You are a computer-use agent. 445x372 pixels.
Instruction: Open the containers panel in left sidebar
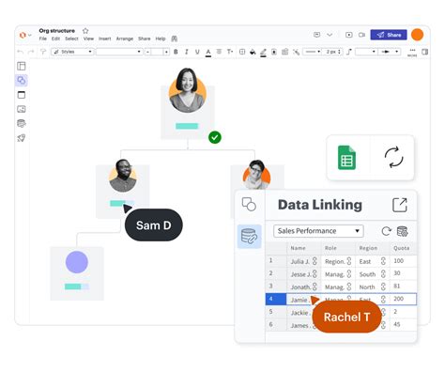[x=22, y=95]
